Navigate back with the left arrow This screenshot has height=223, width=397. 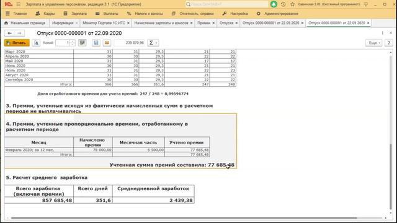[10, 33]
